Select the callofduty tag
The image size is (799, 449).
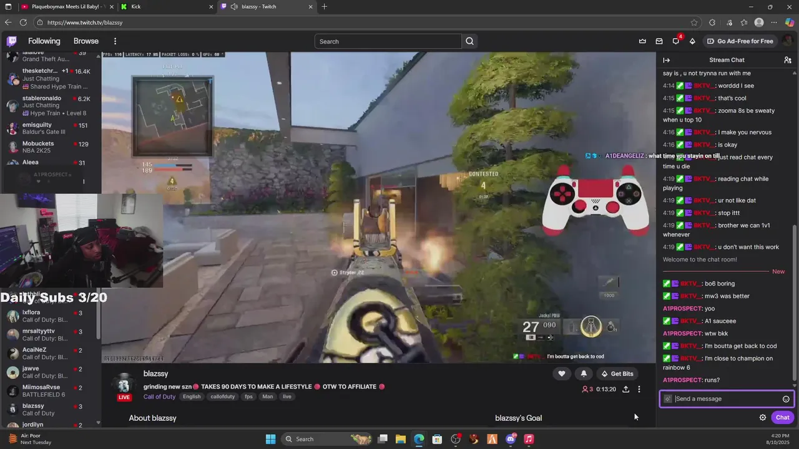(x=223, y=397)
